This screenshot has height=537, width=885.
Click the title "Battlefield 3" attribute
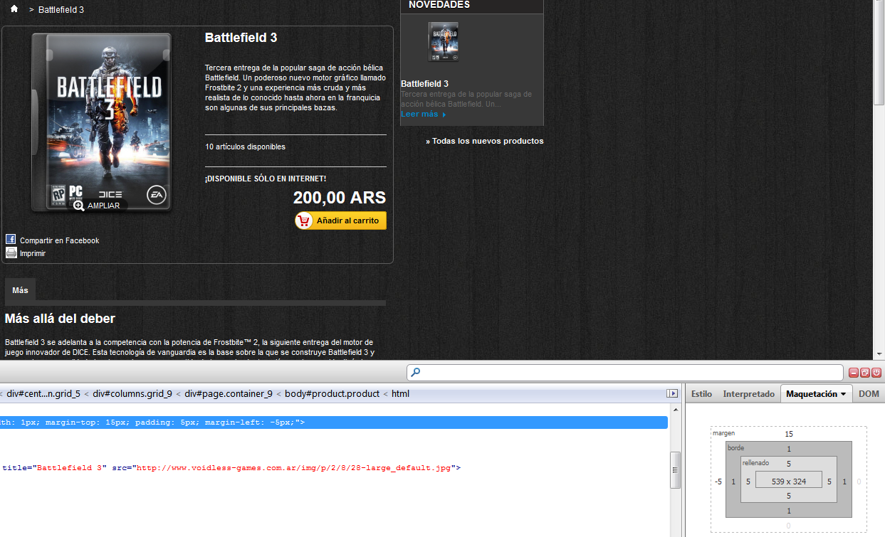(x=54, y=468)
